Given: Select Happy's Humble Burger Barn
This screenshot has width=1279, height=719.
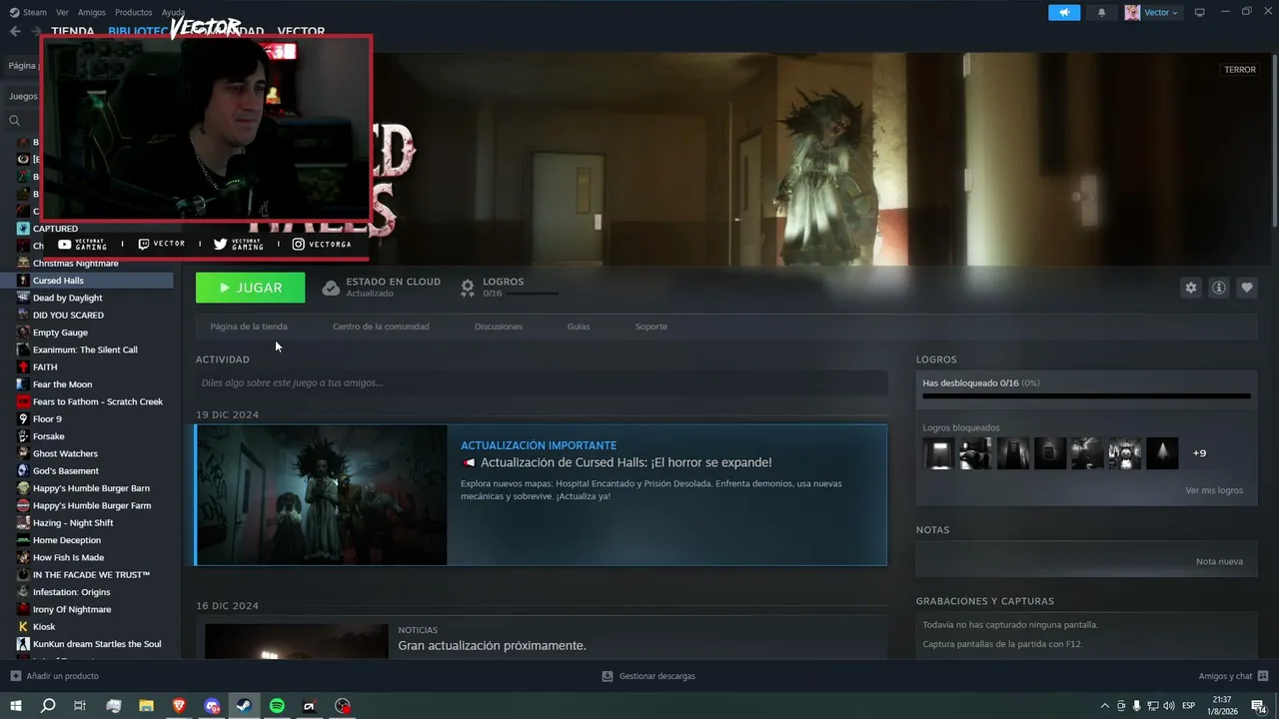Looking at the screenshot, I should pyautogui.click(x=91, y=488).
